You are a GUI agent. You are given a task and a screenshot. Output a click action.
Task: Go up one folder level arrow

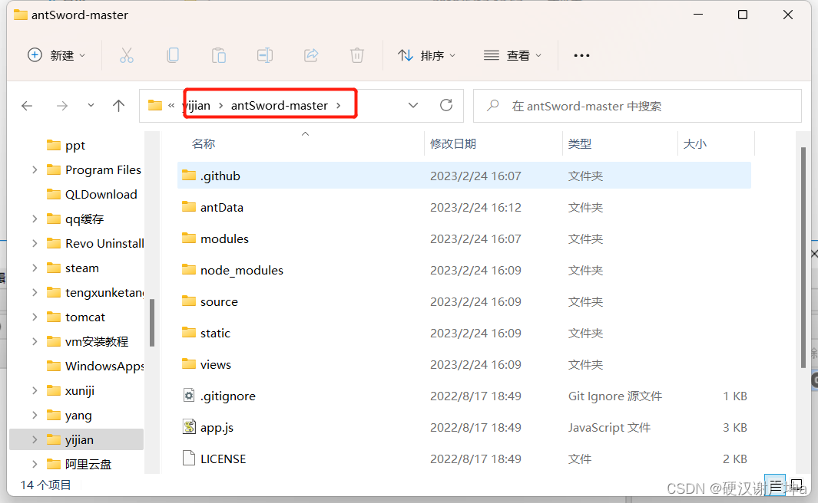click(119, 107)
